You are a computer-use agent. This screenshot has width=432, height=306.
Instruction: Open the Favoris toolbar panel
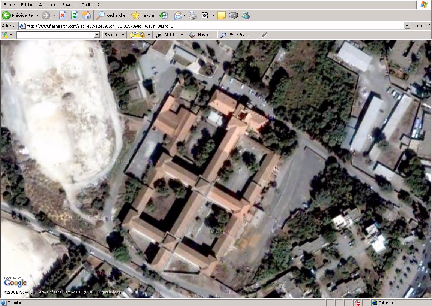click(143, 15)
